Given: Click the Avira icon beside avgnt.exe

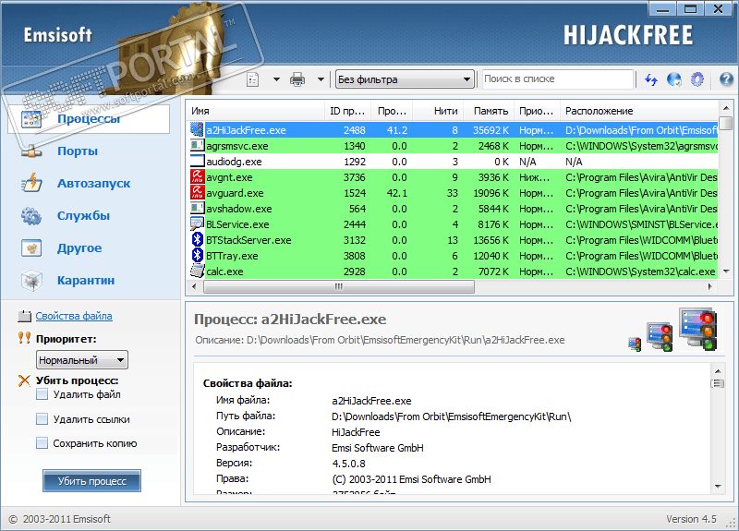Looking at the screenshot, I should point(197,176).
